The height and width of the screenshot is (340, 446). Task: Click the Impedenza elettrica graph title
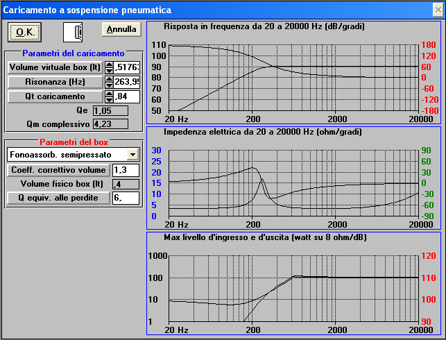point(263,132)
